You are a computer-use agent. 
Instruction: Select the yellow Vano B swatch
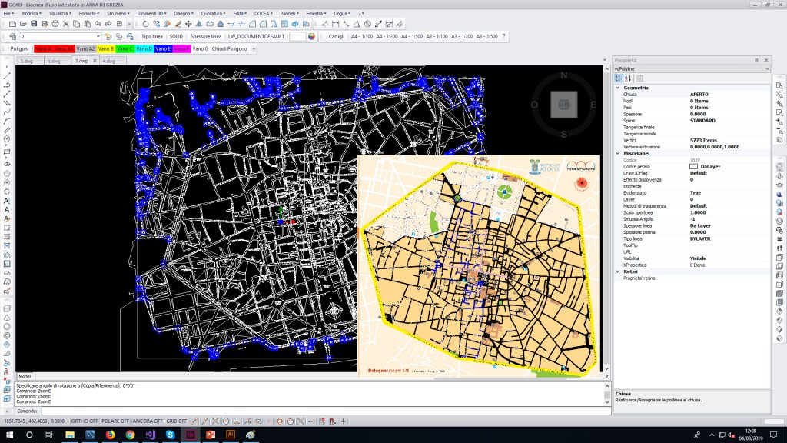(x=106, y=48)
